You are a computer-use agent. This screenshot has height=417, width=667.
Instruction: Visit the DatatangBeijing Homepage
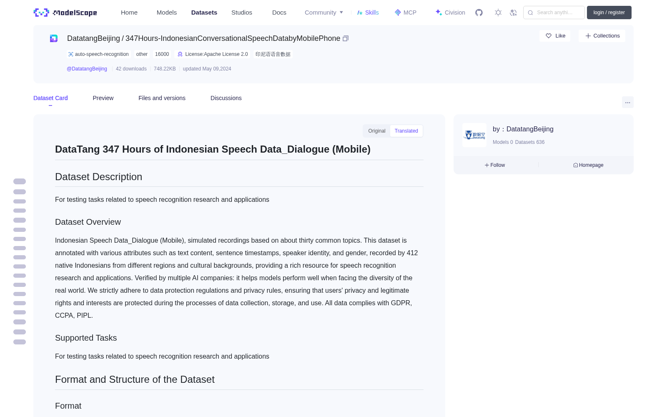(x=588, y=165)
